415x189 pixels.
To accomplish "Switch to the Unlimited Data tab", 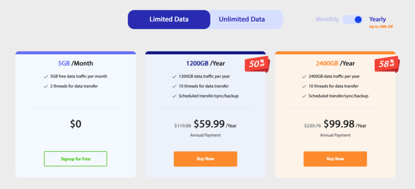I will pos(242,19).
